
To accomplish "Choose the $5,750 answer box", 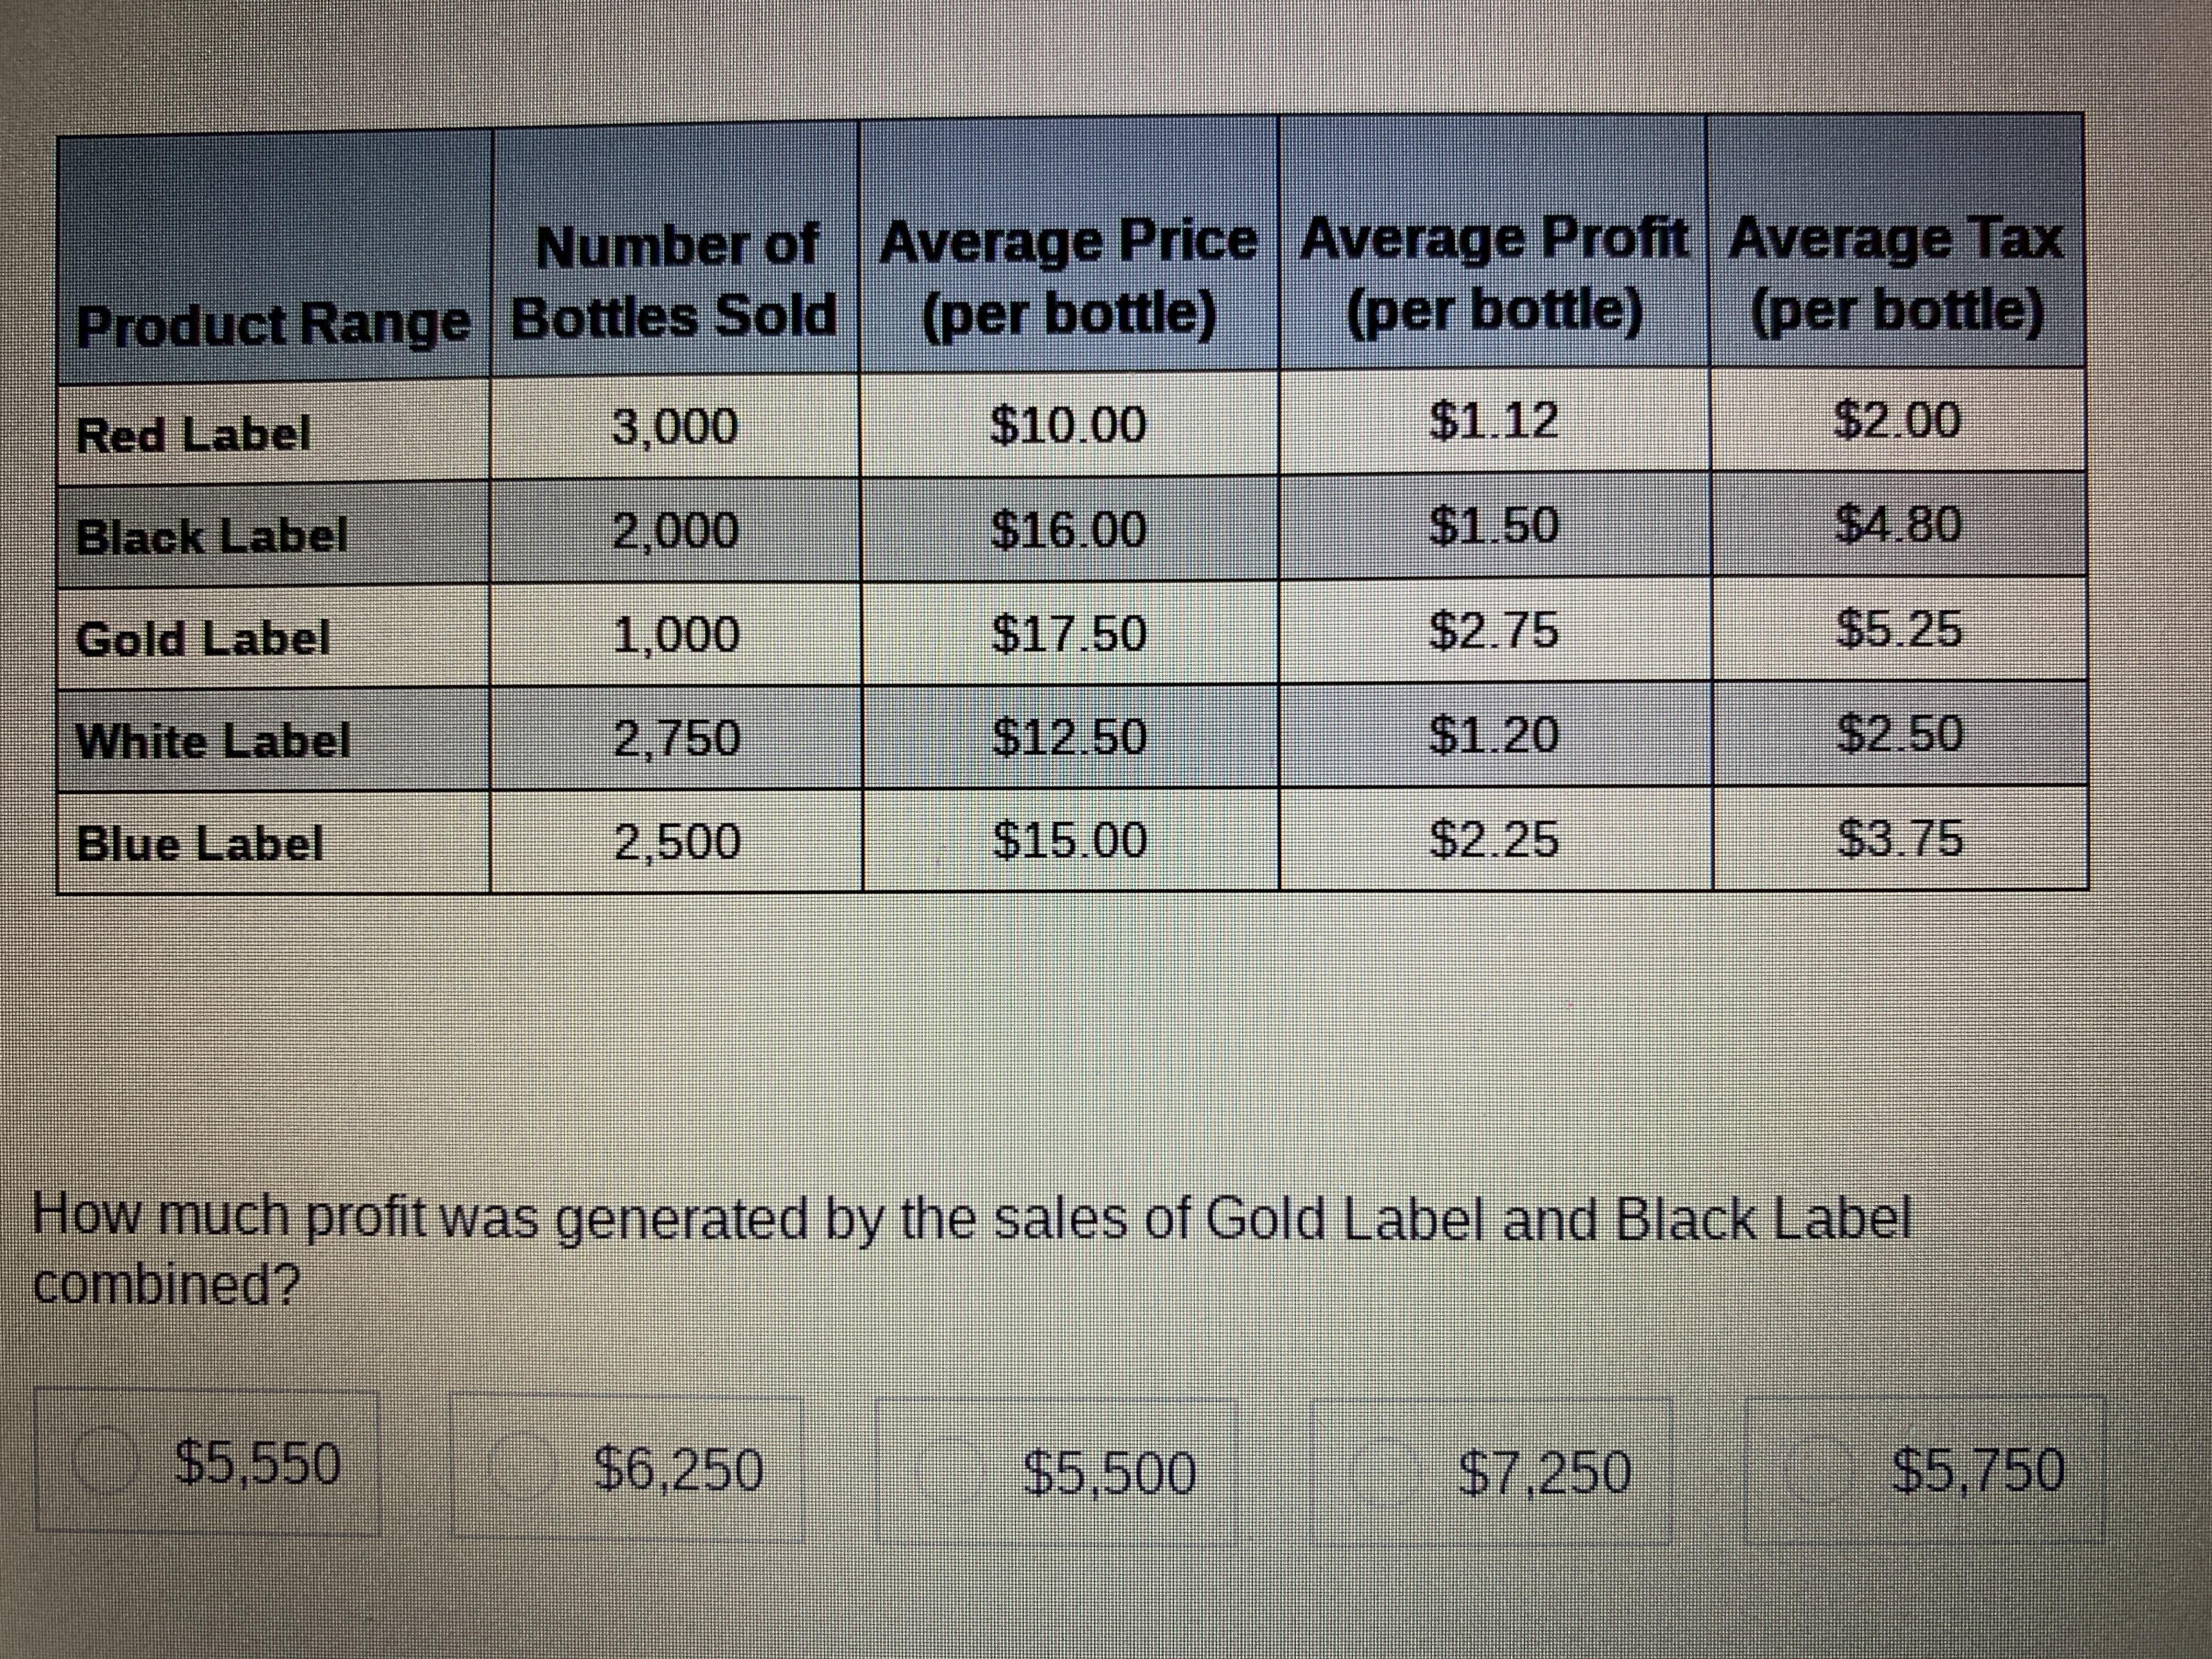I will (1924, 1469).
